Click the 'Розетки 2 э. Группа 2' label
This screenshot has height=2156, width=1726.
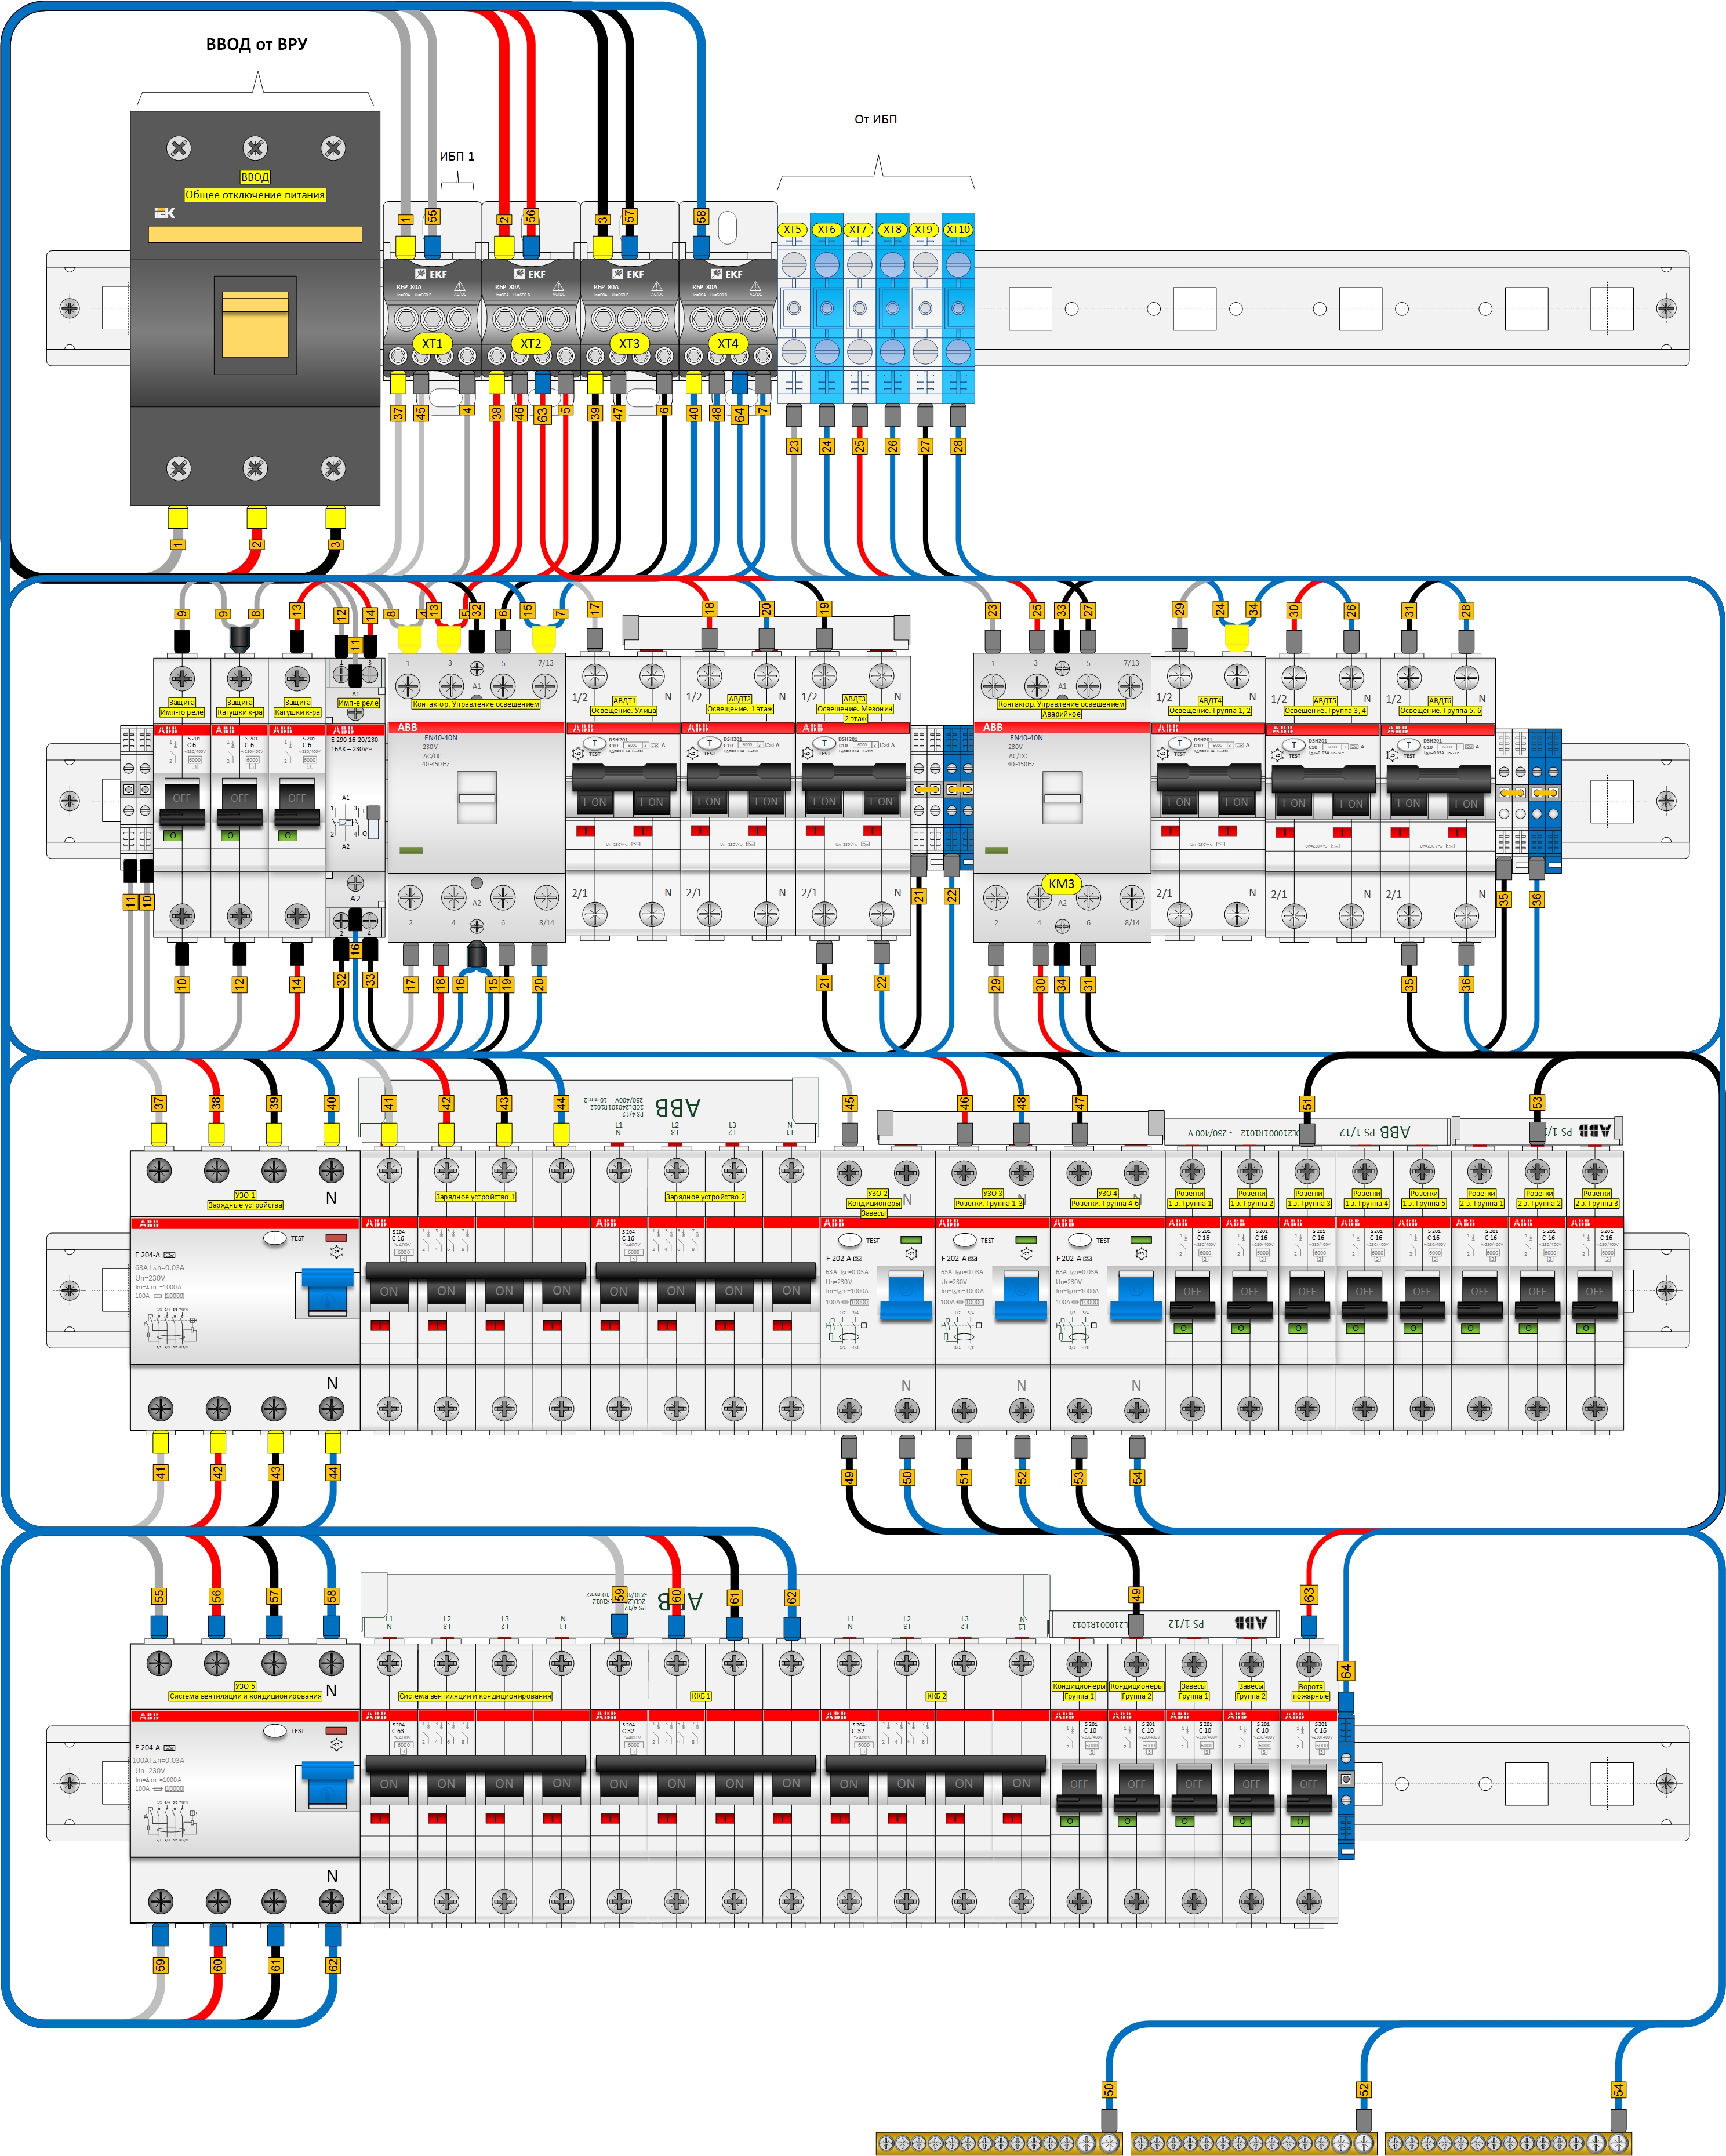[1539, 1198]
